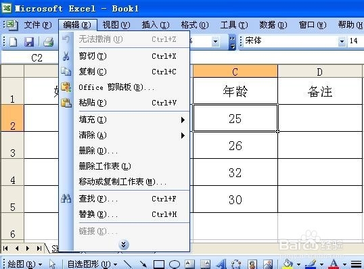Open the 填充 (Fill) submenu
The width and height of the screenshot is (364, 269).
[132, 120]
